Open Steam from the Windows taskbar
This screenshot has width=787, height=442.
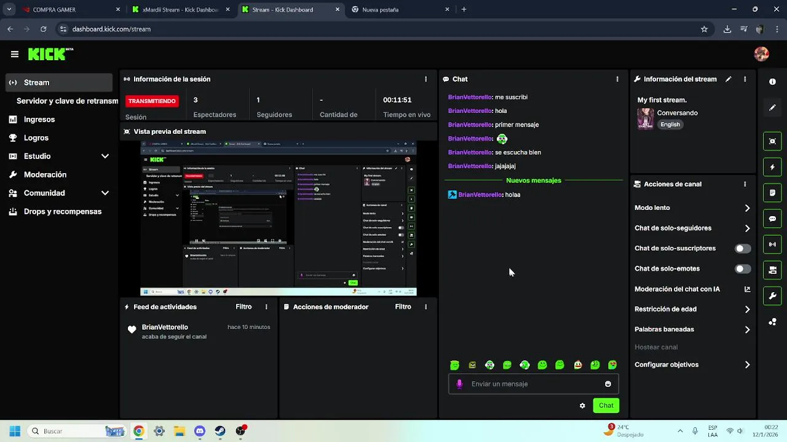point(220,431)
